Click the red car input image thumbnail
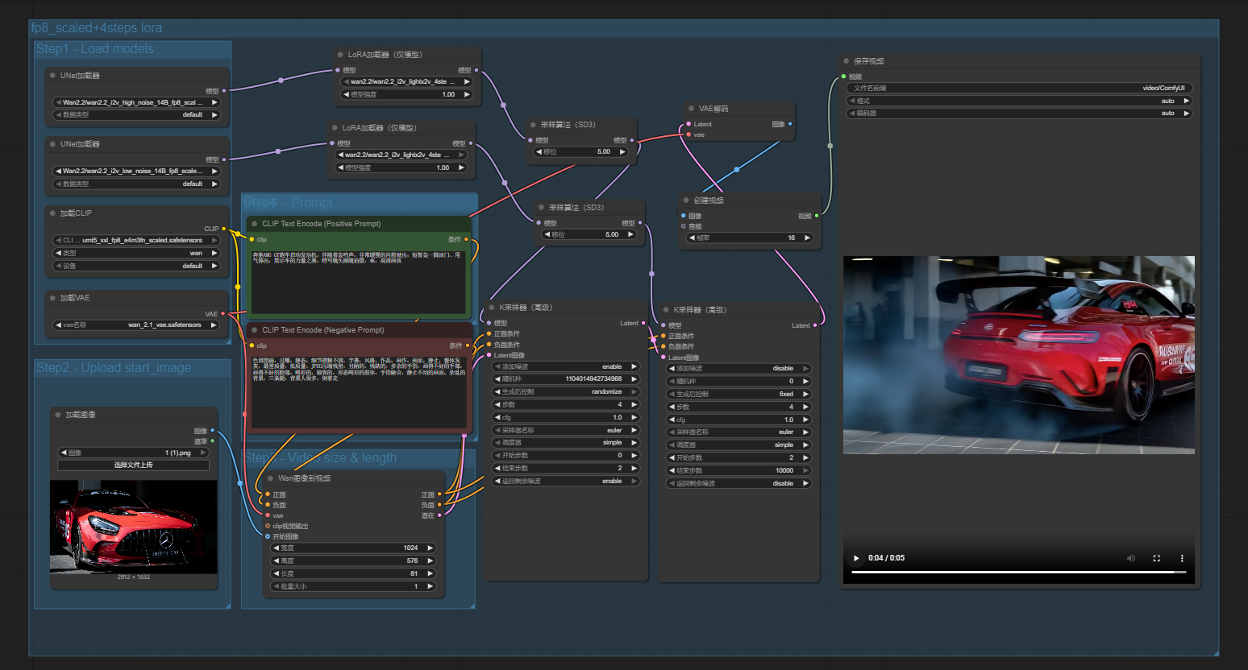 [134, 527]
